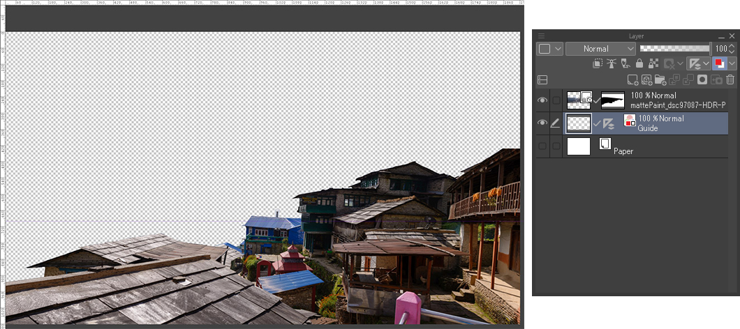
Task: Click the New Vector Layer icon
Action: coord(646,80)
